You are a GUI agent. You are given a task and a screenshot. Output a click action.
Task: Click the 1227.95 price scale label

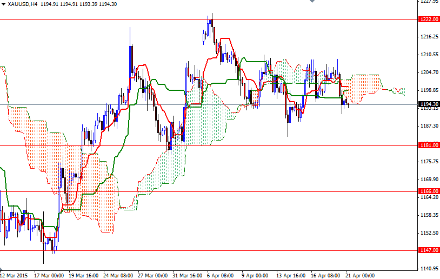click(x=428, y=2)
